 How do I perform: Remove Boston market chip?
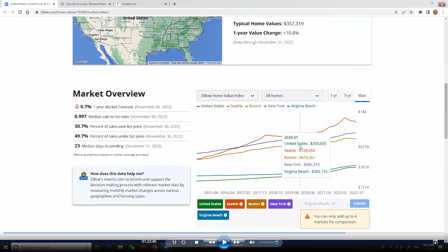pyautogui.click(x=263, y=204)
